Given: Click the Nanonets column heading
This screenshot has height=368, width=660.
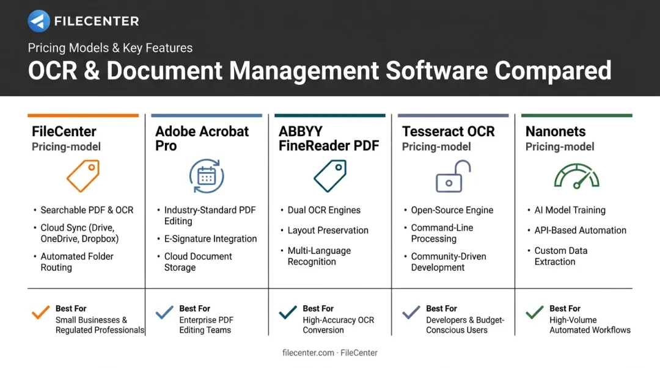Looking at the screenshot, I should point(555,131).
